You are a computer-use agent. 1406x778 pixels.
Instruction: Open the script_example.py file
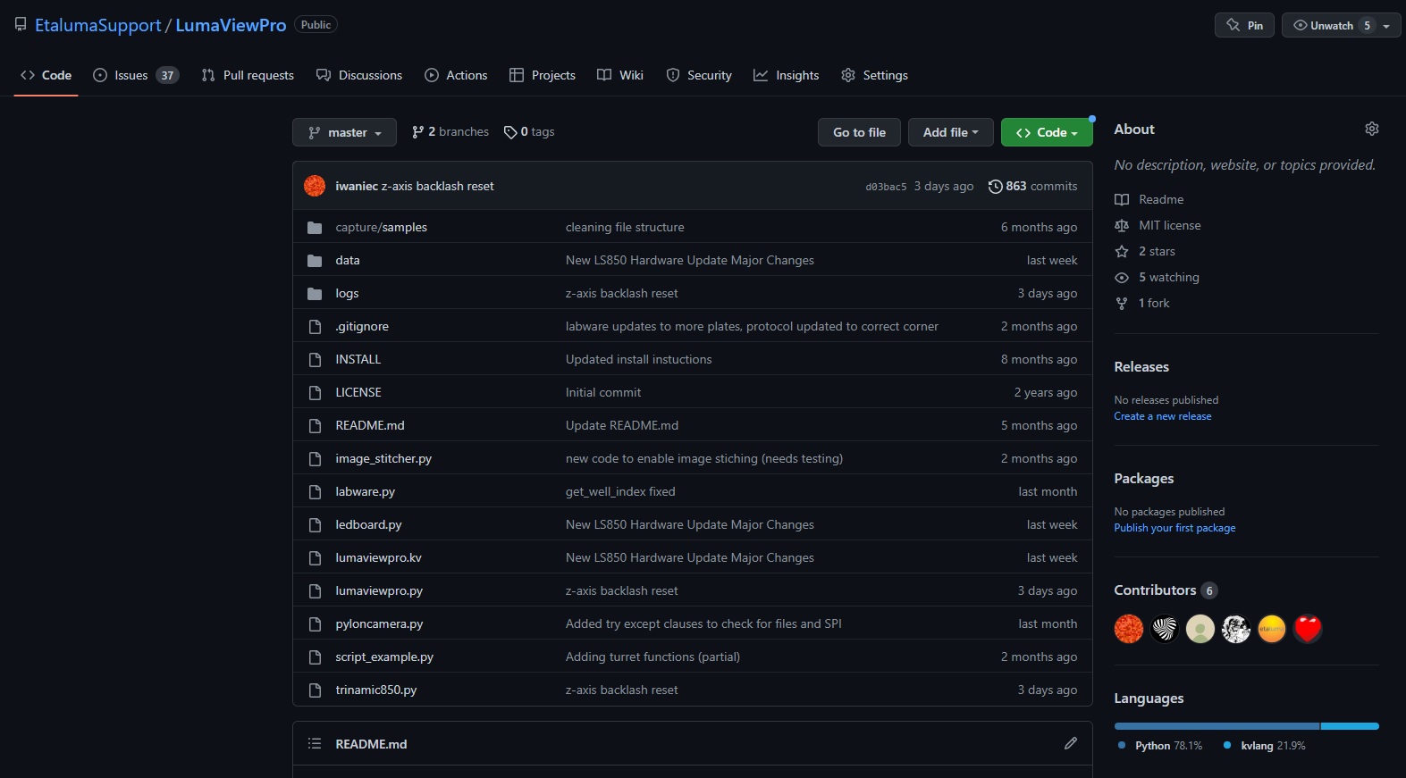pos(384,657)
